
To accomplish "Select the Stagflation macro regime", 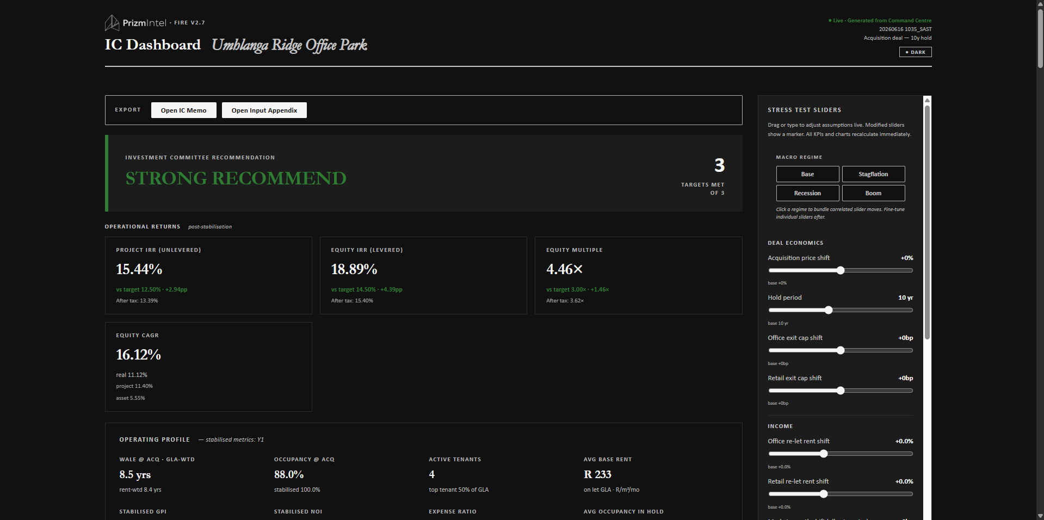I will click(x=873, y=174).
